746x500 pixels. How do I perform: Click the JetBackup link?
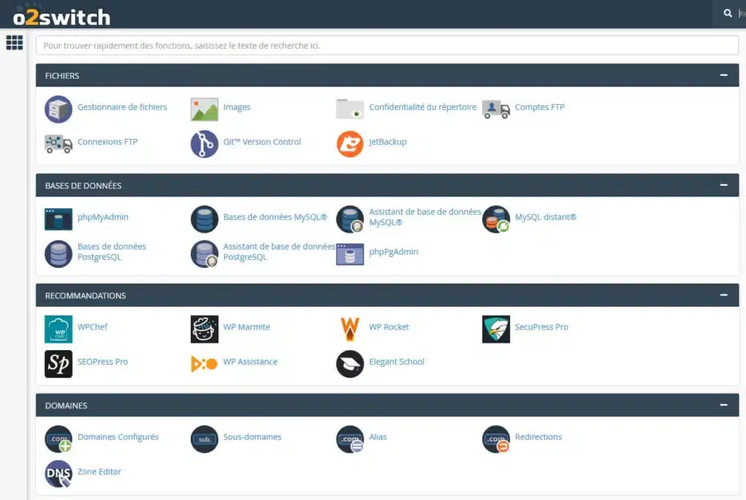388,142
